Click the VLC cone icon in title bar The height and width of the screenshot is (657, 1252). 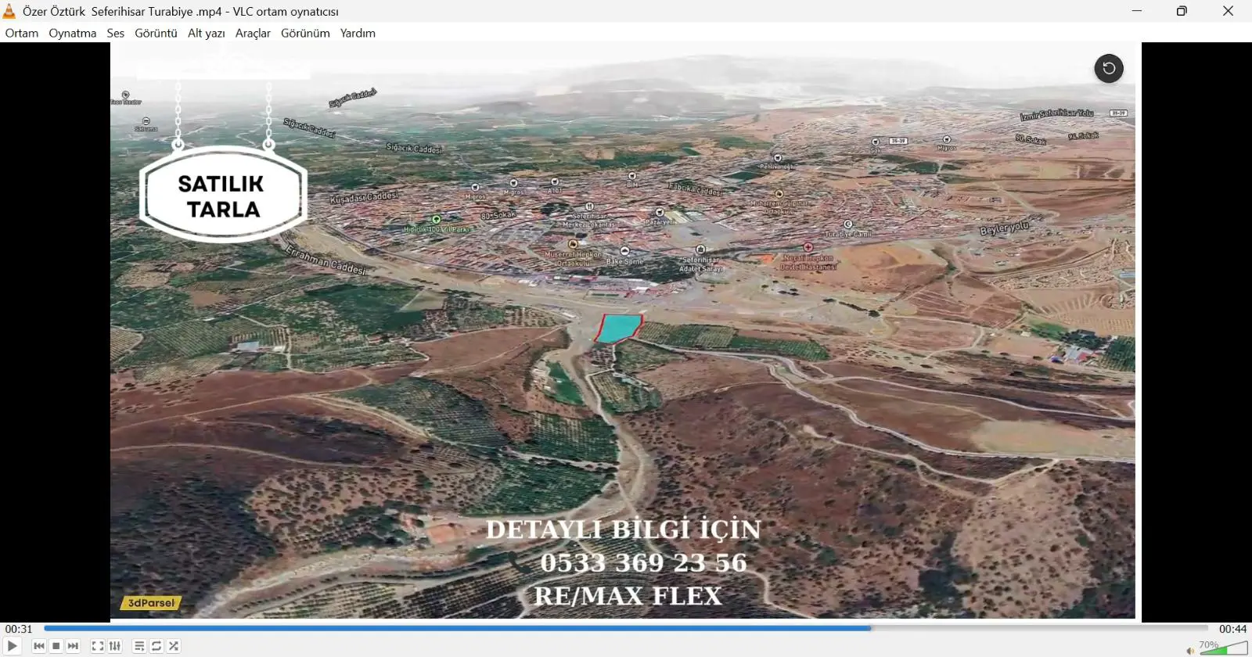point(9,11)
